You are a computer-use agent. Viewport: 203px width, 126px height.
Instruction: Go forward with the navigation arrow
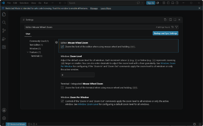(65, 3)
